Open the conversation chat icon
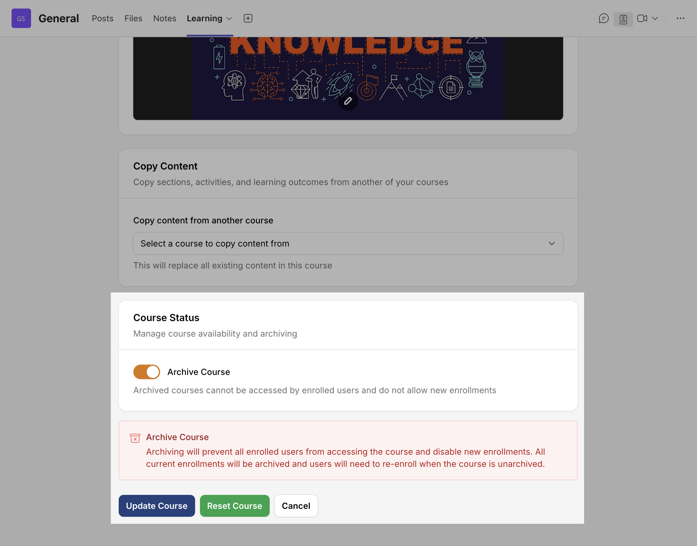 coord(603,19)
